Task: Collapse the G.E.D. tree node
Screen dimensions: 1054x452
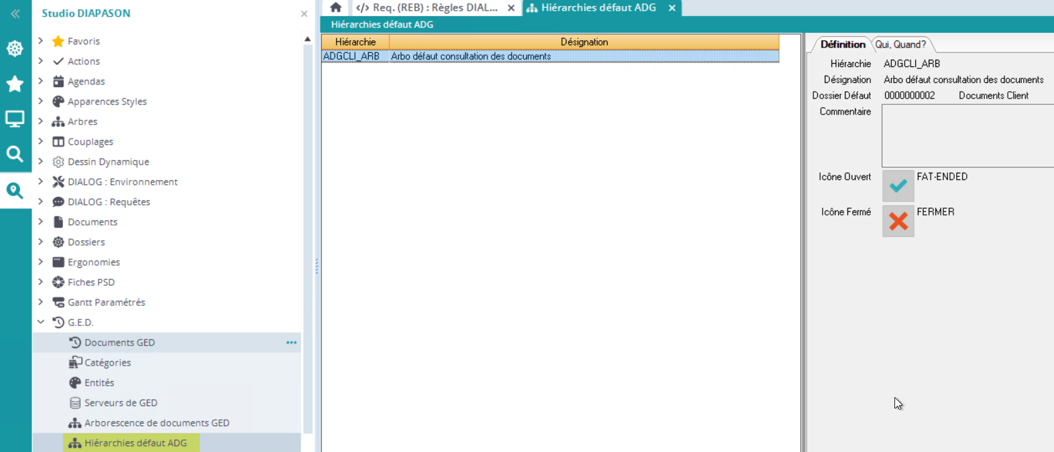Action: (x=41, y=322)
